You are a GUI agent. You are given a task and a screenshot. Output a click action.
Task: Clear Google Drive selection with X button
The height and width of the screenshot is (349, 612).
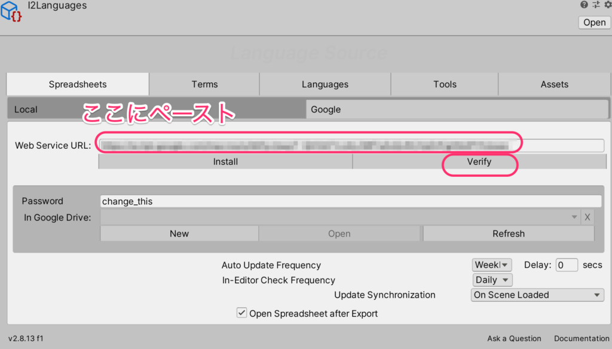click(587, 218)
